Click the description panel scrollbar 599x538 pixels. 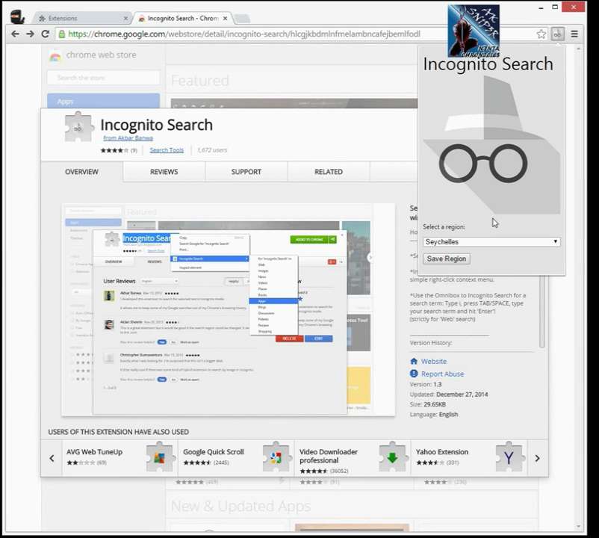(x=541, y=312)
